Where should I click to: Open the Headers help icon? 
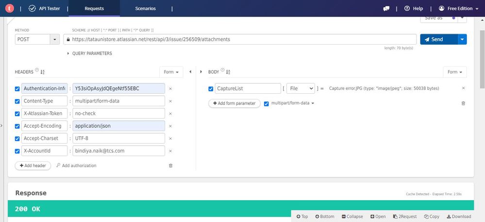pyautogui.click(x=37, y=70)
